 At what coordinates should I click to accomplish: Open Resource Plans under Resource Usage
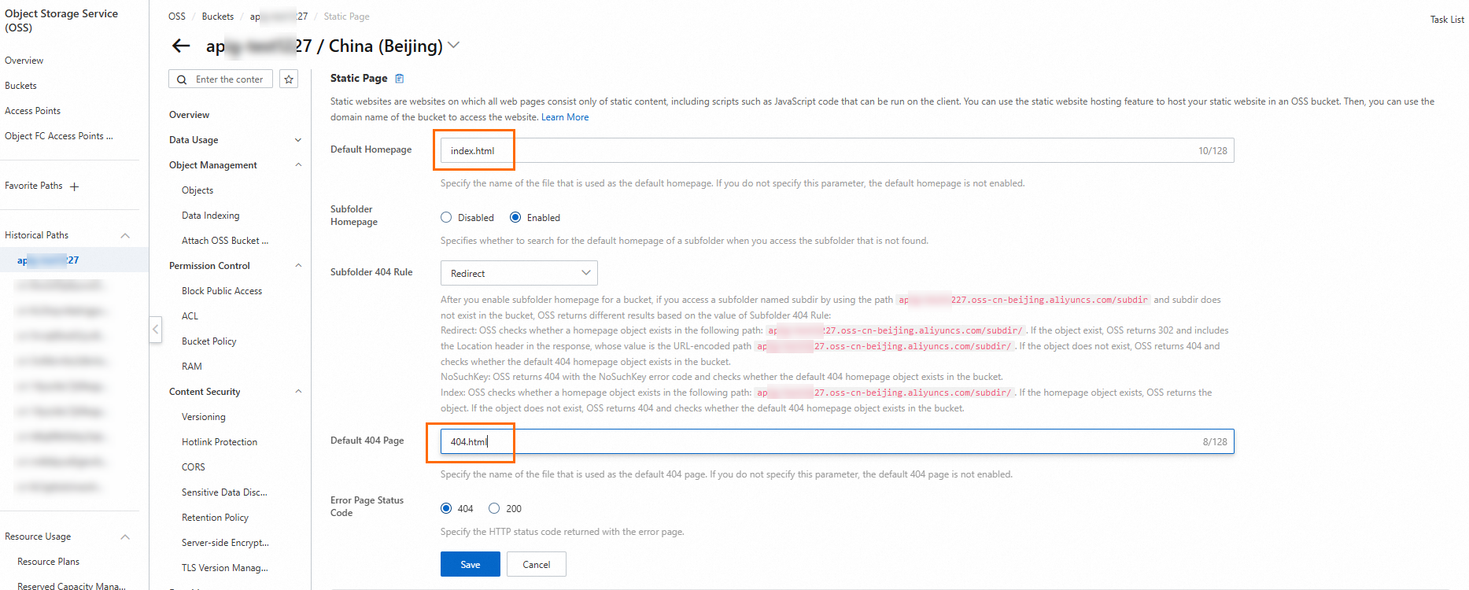click(x=49, y=562)
